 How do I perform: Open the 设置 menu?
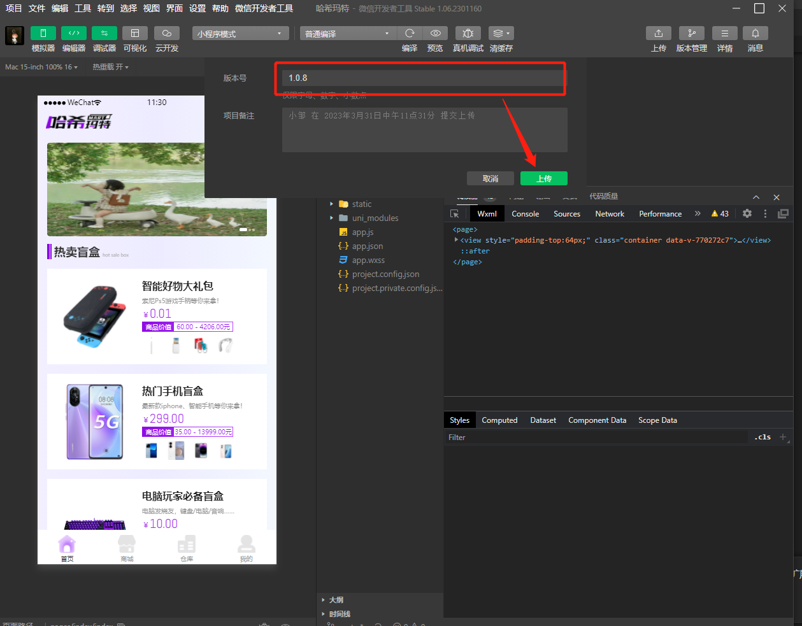[x=197, y=8]
